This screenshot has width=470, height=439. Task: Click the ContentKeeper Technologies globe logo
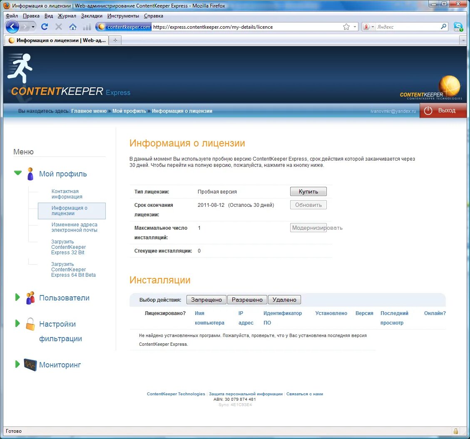431,88
